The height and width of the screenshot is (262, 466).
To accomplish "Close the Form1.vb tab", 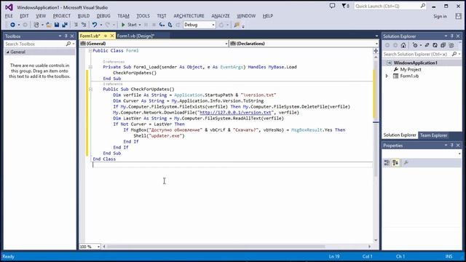I will pyautogui.click(x=112, y=36).
